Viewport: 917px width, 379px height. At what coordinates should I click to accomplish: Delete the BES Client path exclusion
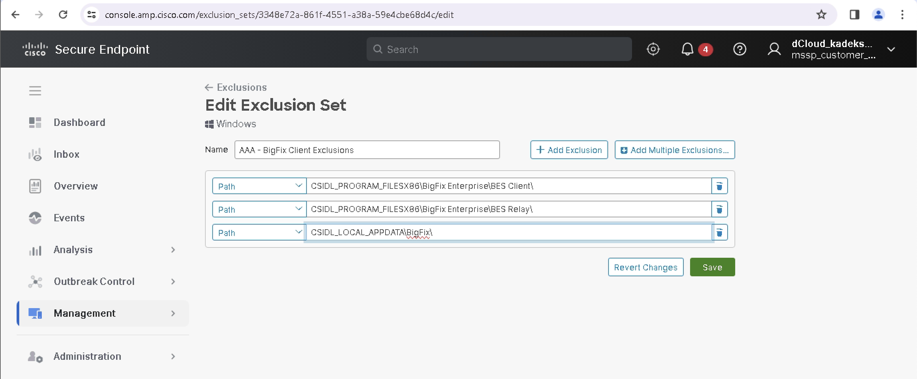(719, 186)
